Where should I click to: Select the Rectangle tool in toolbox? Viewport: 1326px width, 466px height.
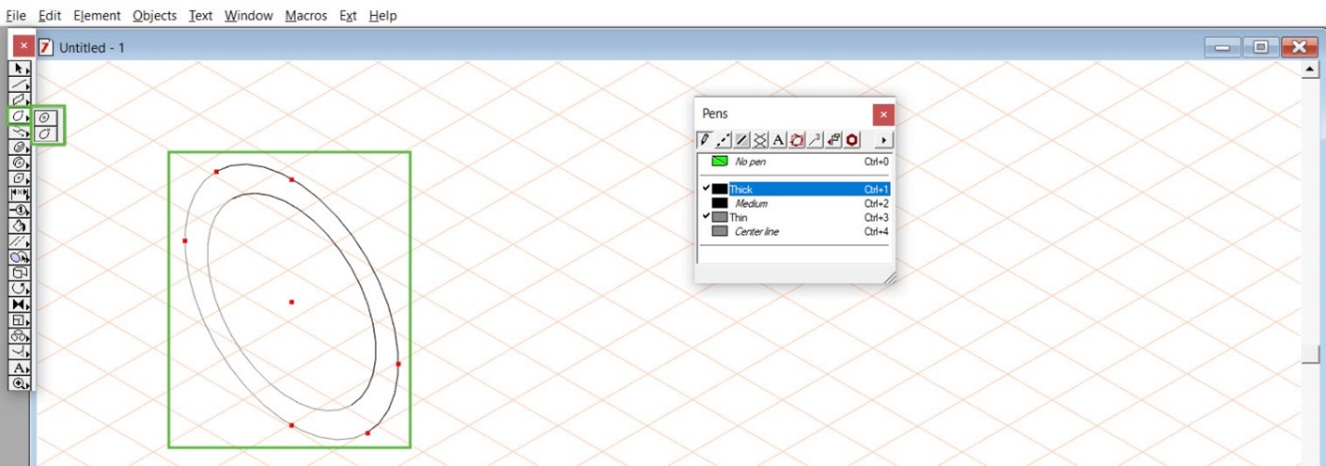click(20, 100)
